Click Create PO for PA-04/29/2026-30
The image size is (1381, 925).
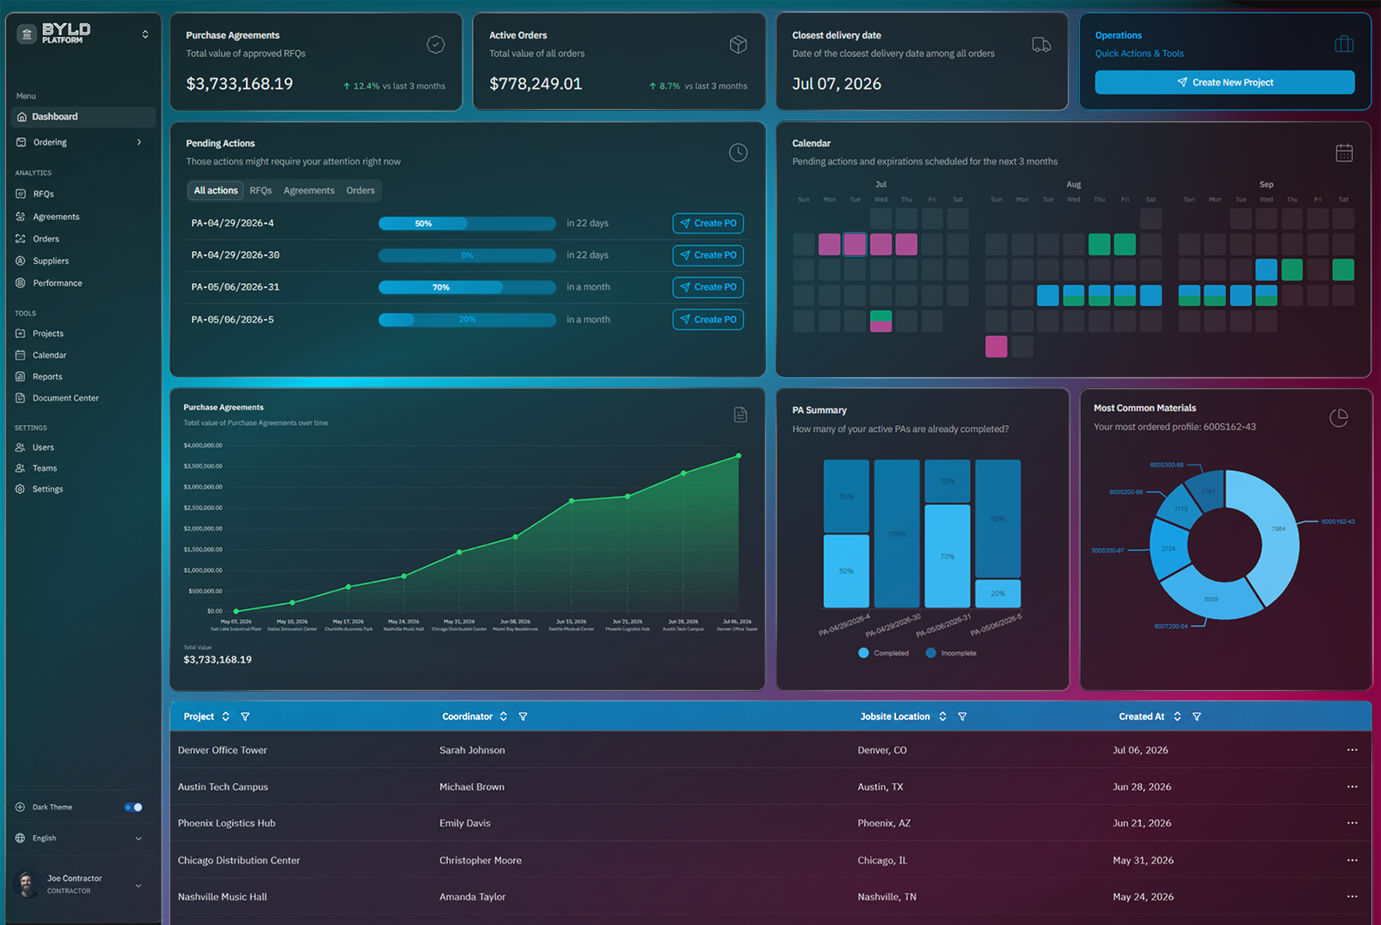point(708,256)
